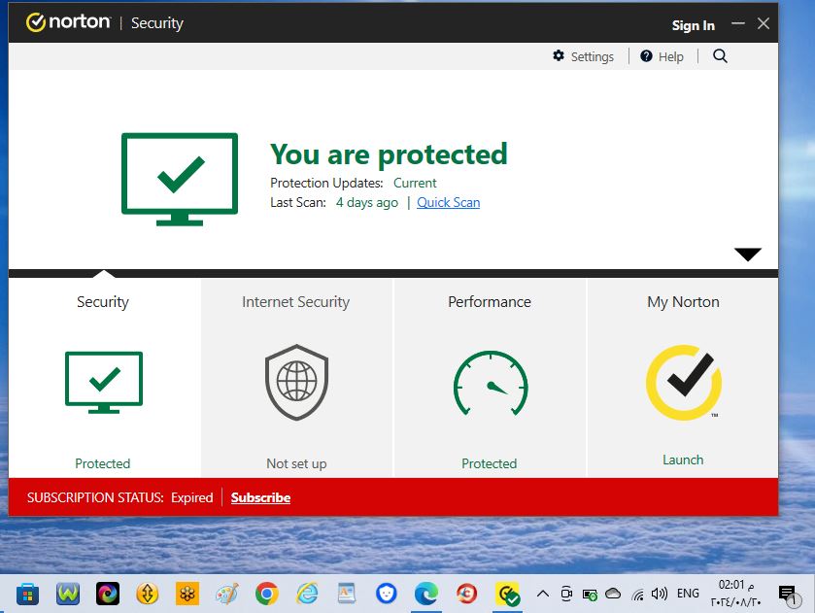
Task: Open the yellow arrows app in taskbar
Action: (148, 594)
